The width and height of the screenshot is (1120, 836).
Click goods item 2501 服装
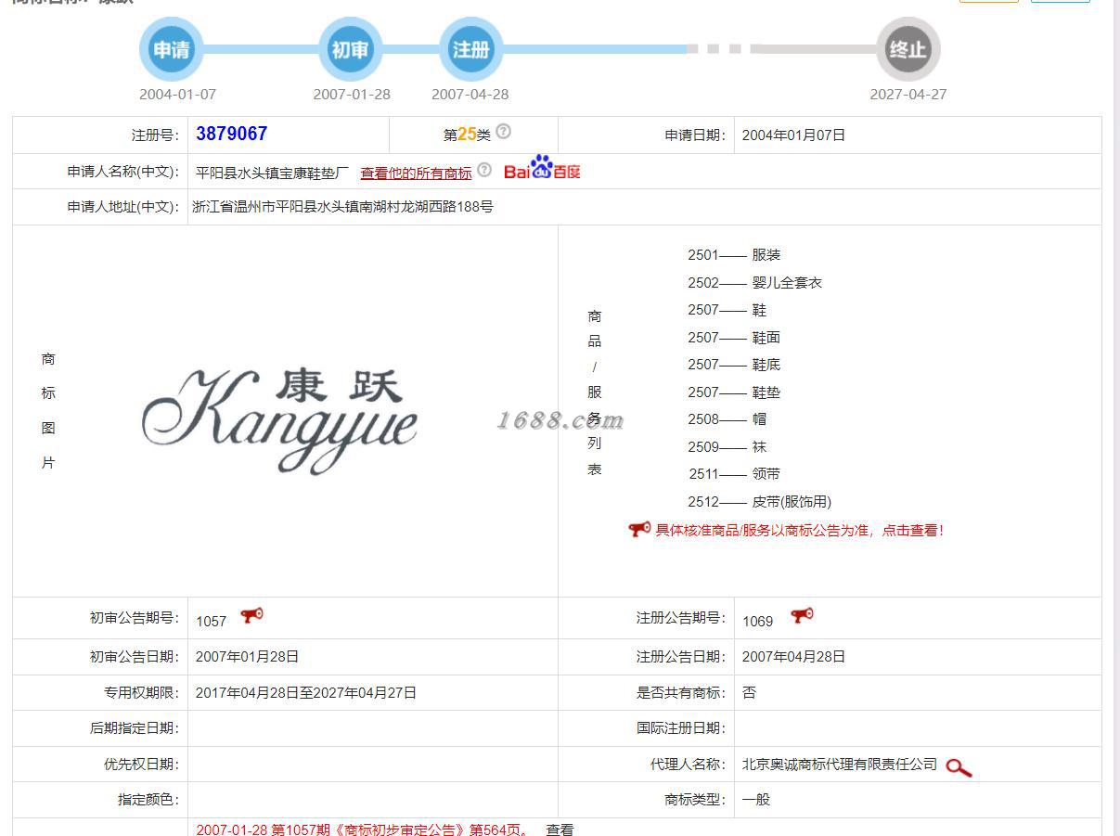tap(734, 255)
